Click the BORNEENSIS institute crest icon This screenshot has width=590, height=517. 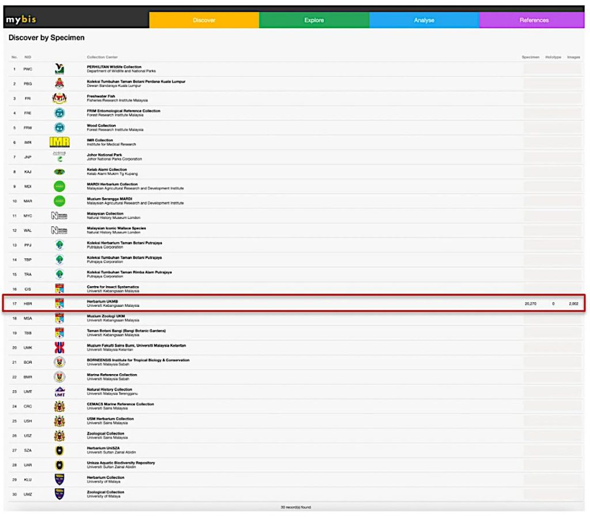click(x=59, y=362)
